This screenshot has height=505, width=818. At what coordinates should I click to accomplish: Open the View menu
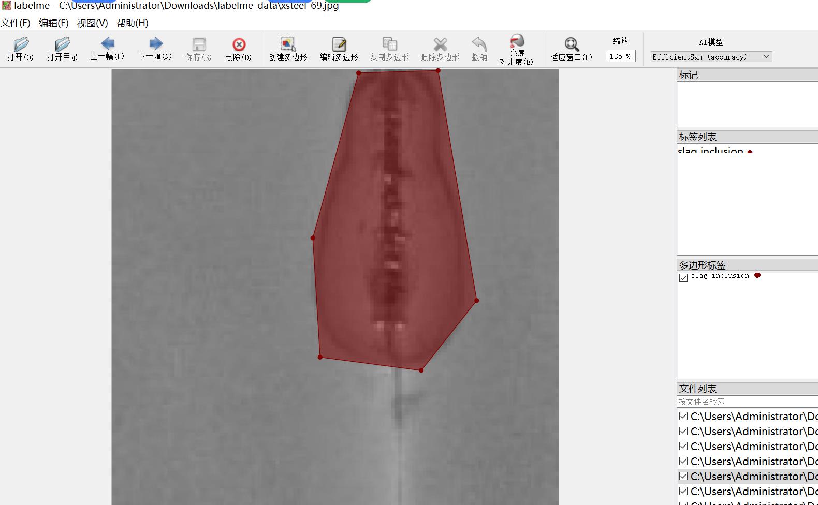92,23
